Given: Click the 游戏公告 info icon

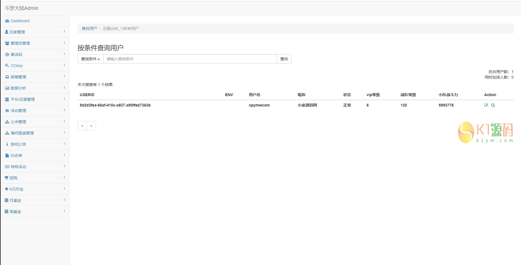Looking at the screenshot, I should pyautogui.click(x=7, y=144).
